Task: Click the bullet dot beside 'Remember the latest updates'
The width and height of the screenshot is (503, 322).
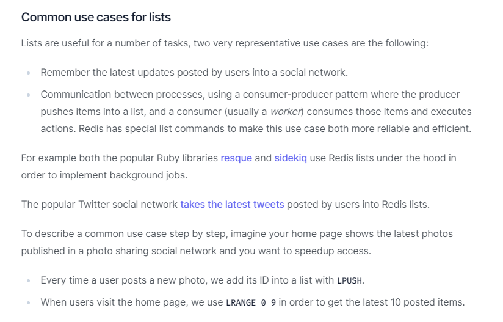Action: [28, 73]
